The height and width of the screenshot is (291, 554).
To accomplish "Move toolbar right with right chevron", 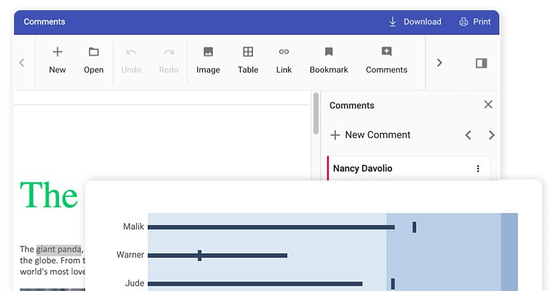I will [x=439, y=63].
